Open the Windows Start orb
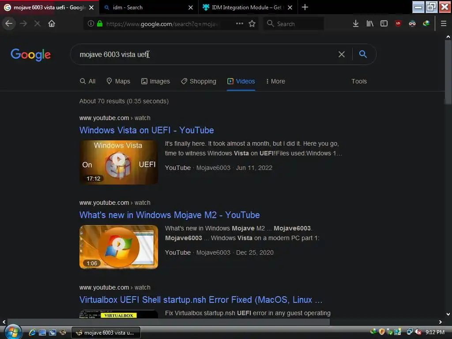The width and height of the screenshot is (452, 339). tap(12, 332)
